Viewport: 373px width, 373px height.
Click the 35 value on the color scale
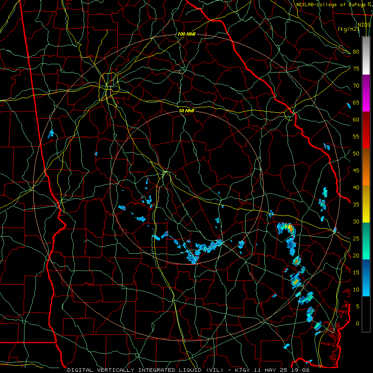[x=356, y=205]
